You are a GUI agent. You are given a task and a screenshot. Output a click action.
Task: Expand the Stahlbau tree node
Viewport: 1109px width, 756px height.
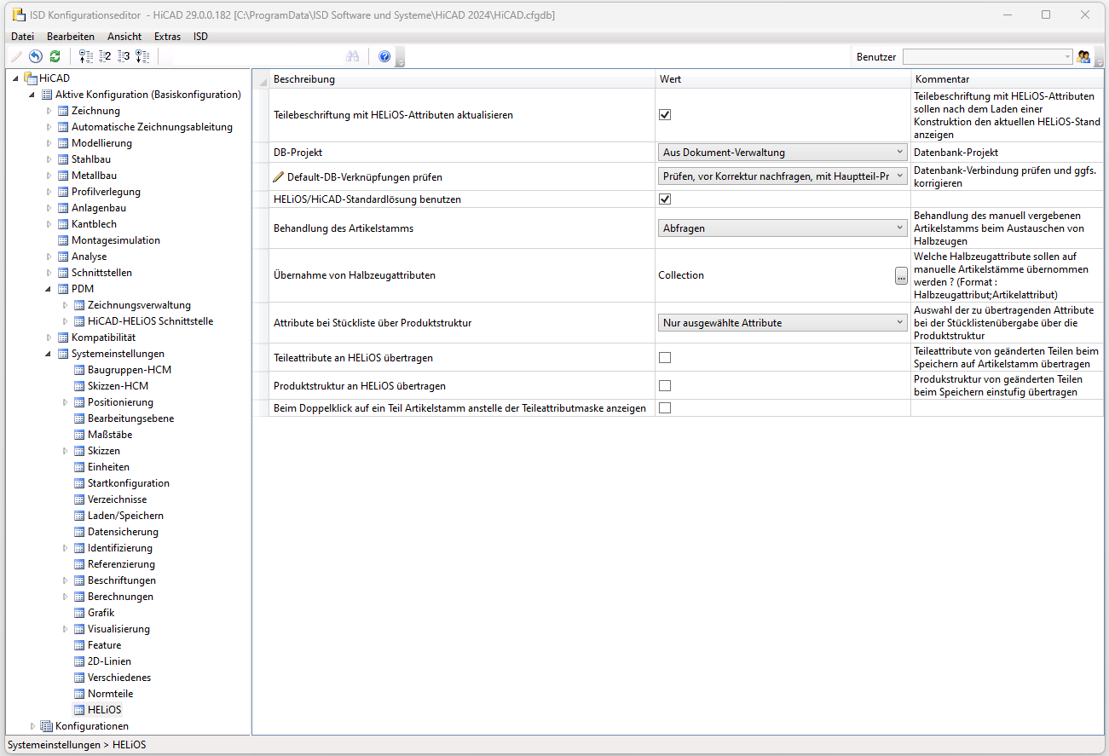click(49, 159)
